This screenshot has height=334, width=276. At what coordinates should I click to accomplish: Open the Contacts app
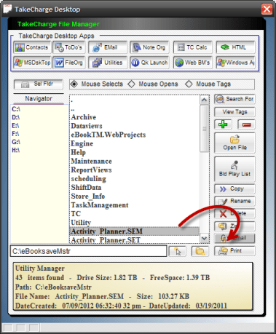coord(32,47)
